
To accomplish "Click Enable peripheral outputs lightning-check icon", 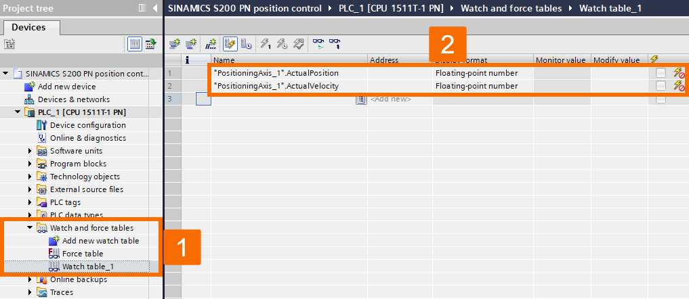I will (x=298, y=43).
